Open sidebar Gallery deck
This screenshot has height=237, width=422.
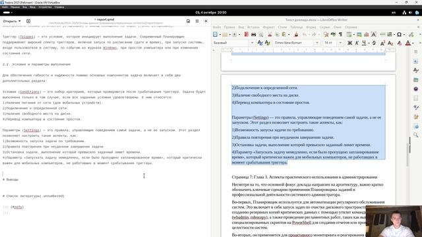tap(416, 80)
